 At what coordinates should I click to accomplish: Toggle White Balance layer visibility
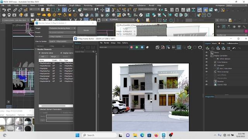[207, 59]
